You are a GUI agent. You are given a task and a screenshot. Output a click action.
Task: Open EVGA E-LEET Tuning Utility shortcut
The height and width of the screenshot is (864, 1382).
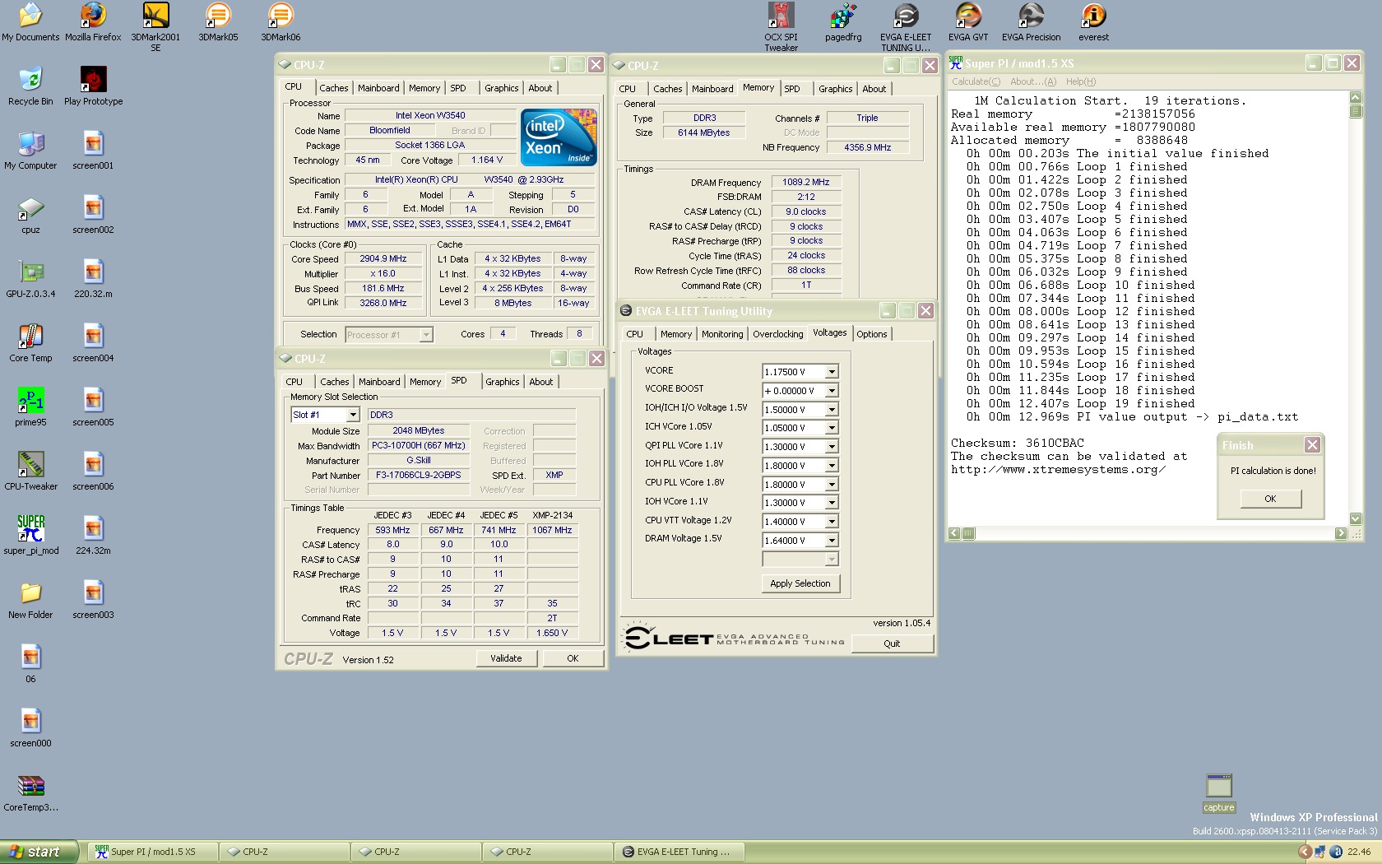click(906, 28)
